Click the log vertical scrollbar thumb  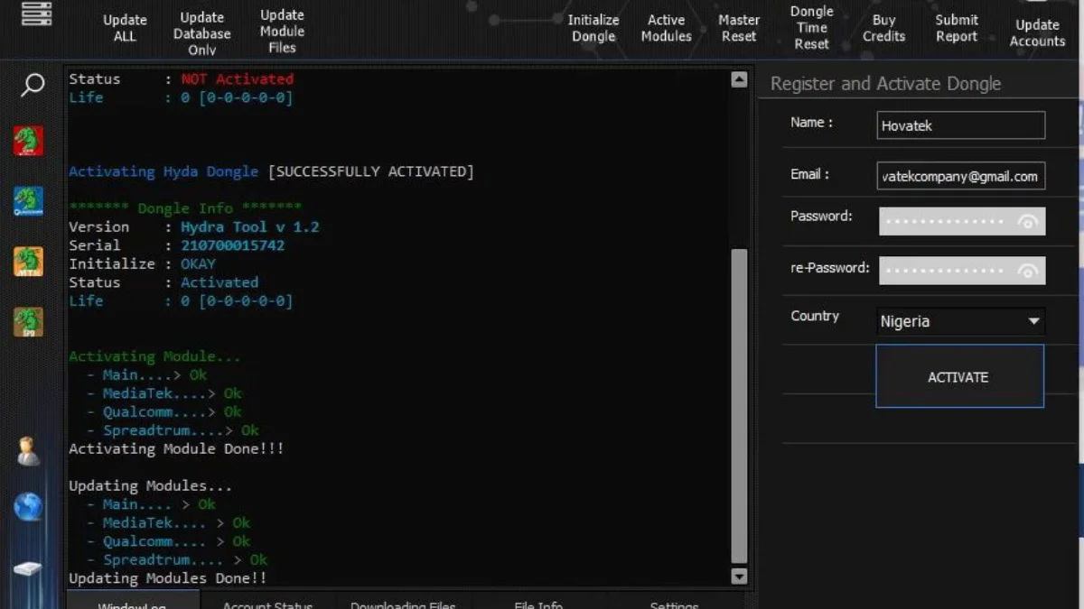point(739,406)
